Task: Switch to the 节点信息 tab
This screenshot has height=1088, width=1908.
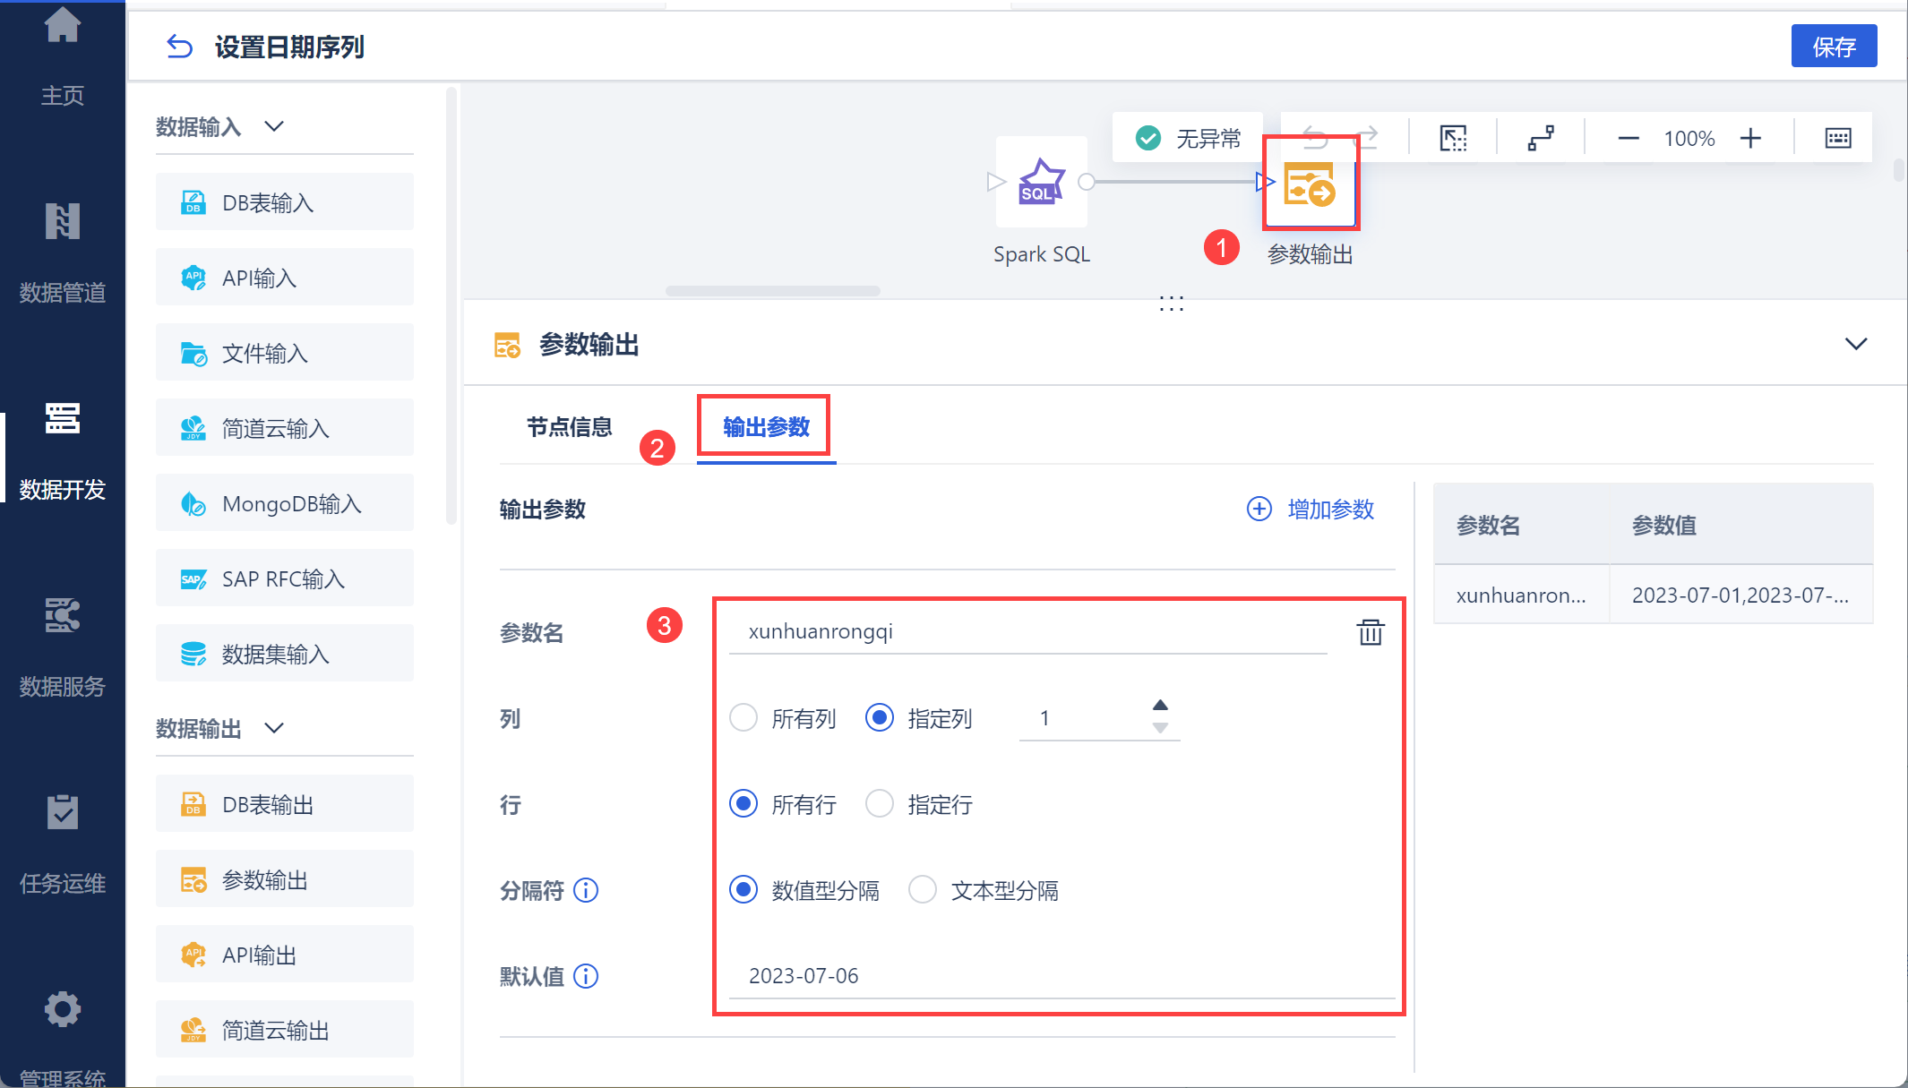Action: 570,427
